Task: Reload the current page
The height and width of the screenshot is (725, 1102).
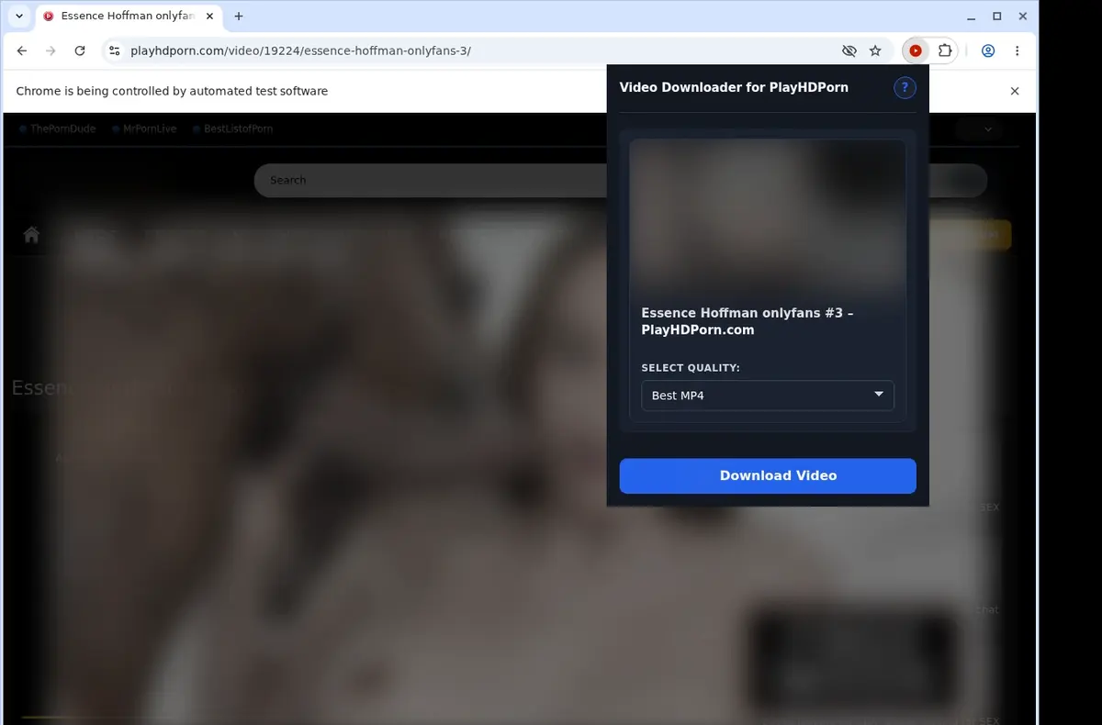Action: tap(80, 51)
